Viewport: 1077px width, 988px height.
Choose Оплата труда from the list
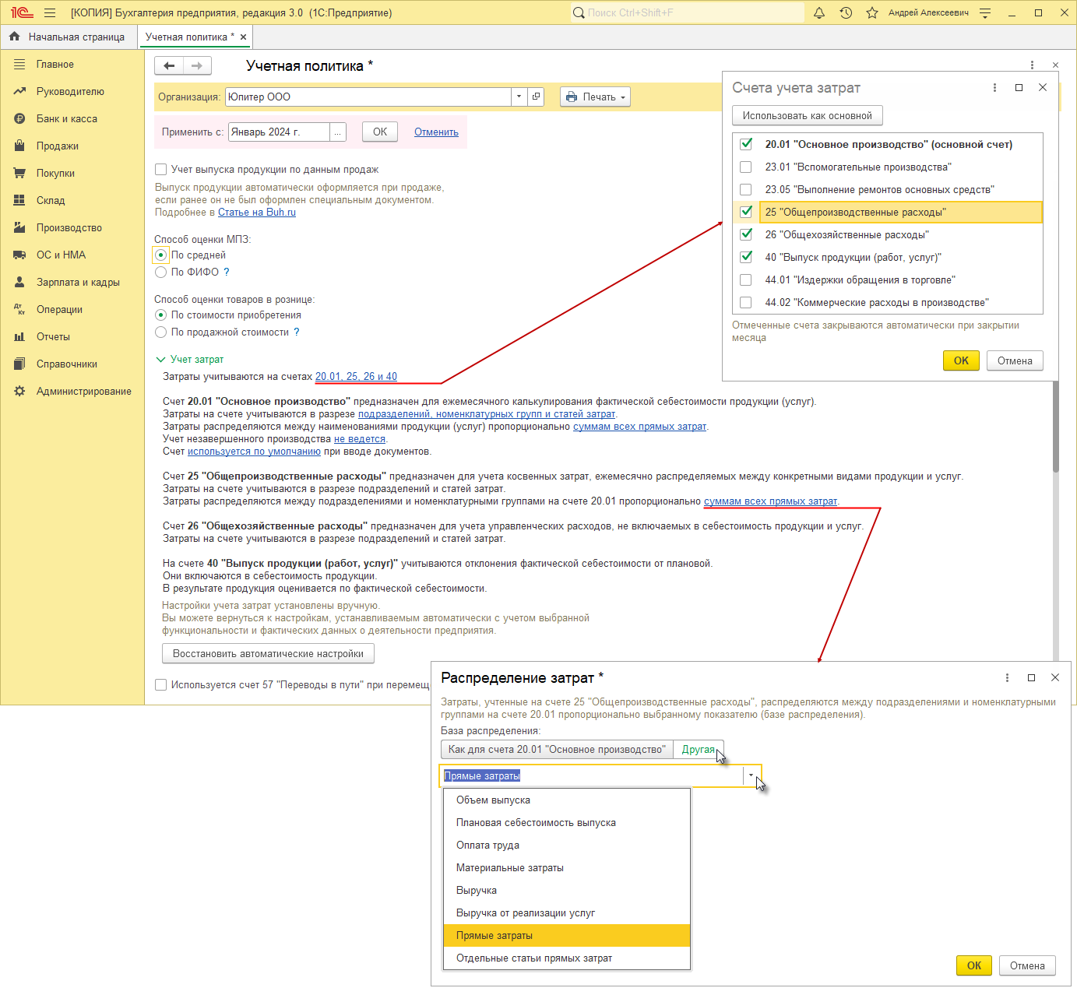(x=567, y=845)
